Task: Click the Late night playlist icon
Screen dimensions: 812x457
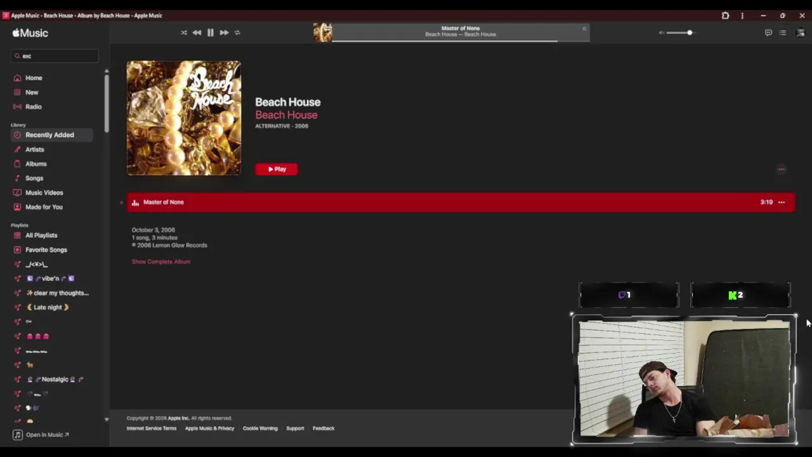Action: [17, 307]
